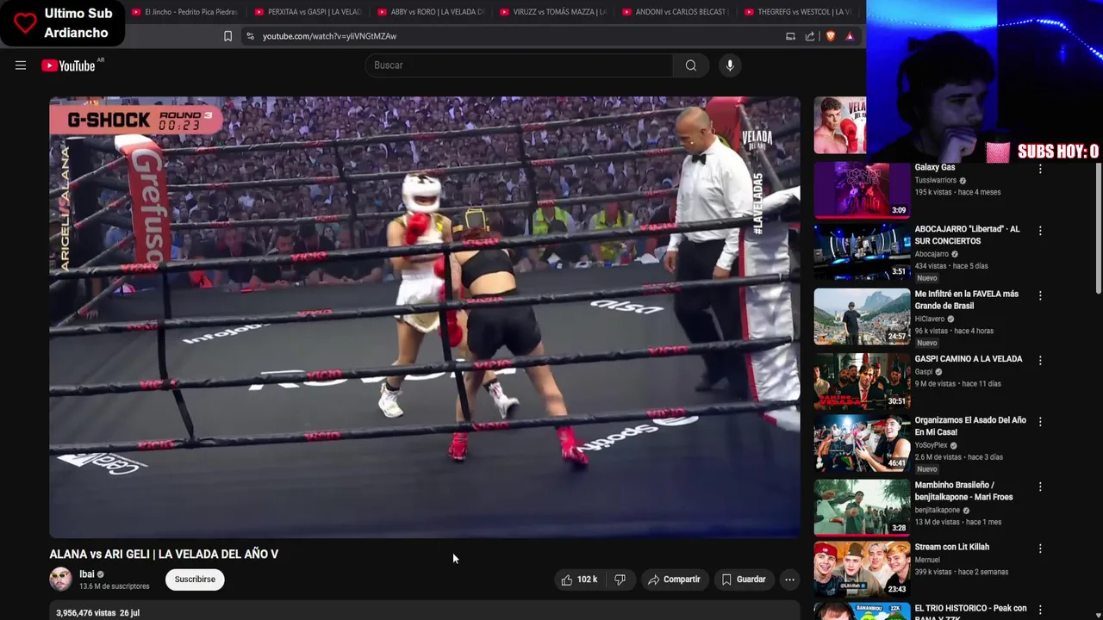This screenshot has height=620, width=1103.
Task: Pause the boxing video in player
Action: [424, 317]
